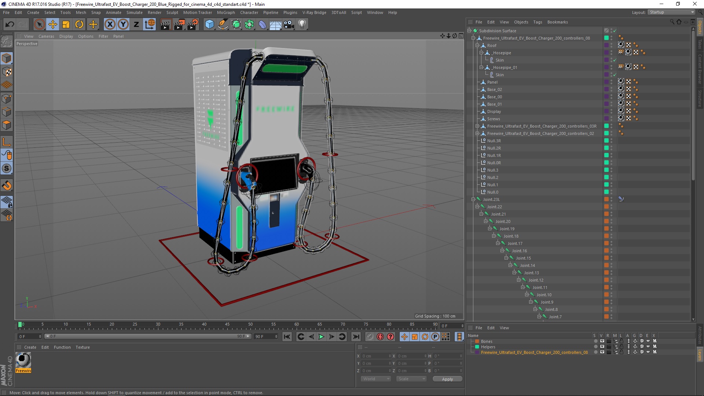Select the Live Selection tool
Image resolution: width=704 pixels, height=396 pixels.
click(39, 25)
